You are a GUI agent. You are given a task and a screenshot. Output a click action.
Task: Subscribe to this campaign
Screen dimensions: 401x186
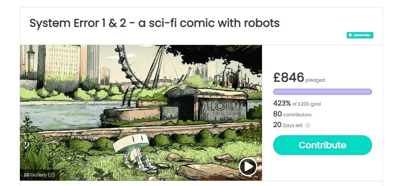(x=360, y=35)
